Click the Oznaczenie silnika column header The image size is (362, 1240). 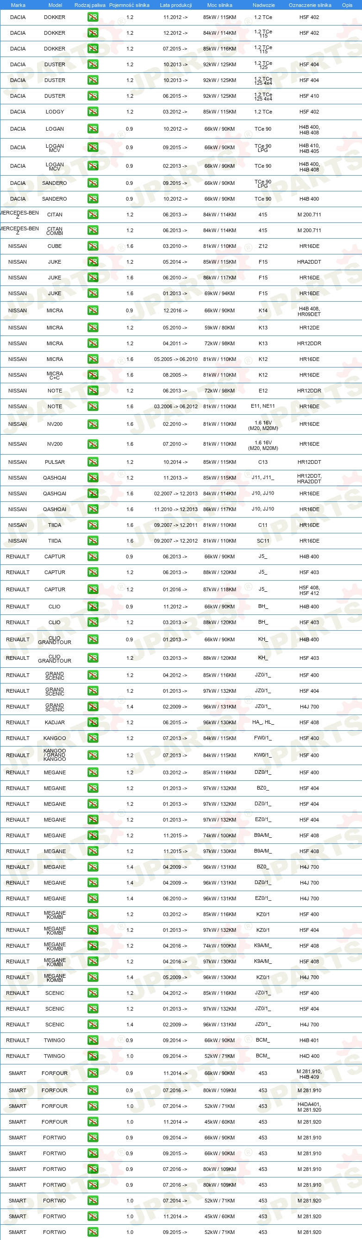coord(310,5)
